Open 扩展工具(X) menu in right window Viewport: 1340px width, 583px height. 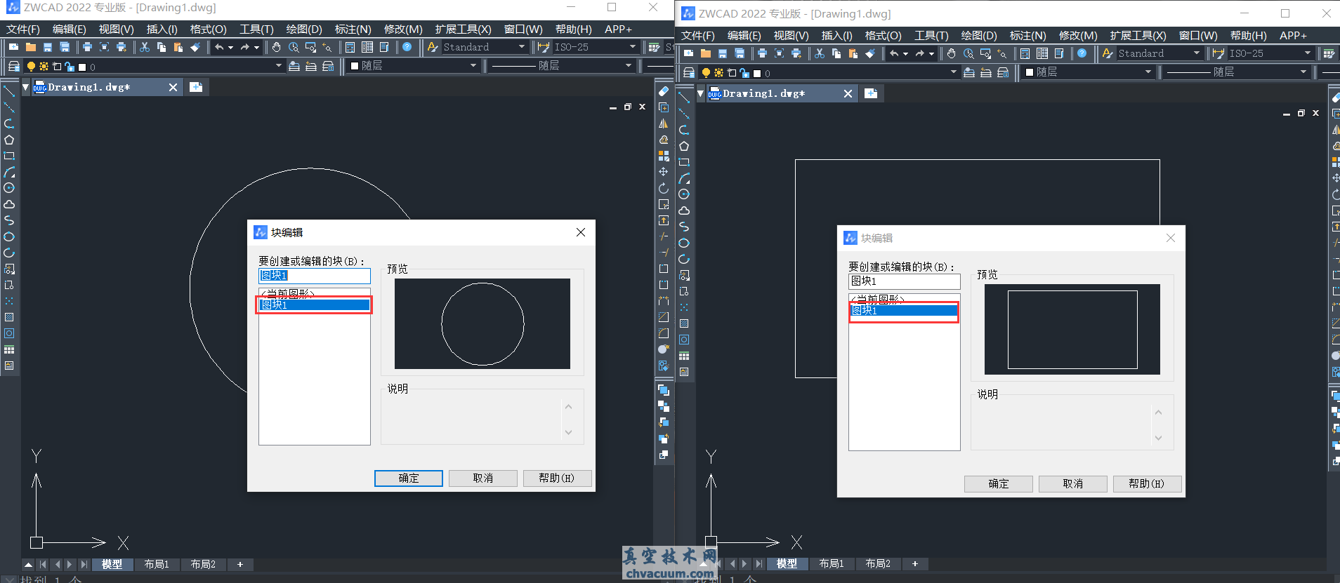pyautogui.click(x=1138, y=36)
